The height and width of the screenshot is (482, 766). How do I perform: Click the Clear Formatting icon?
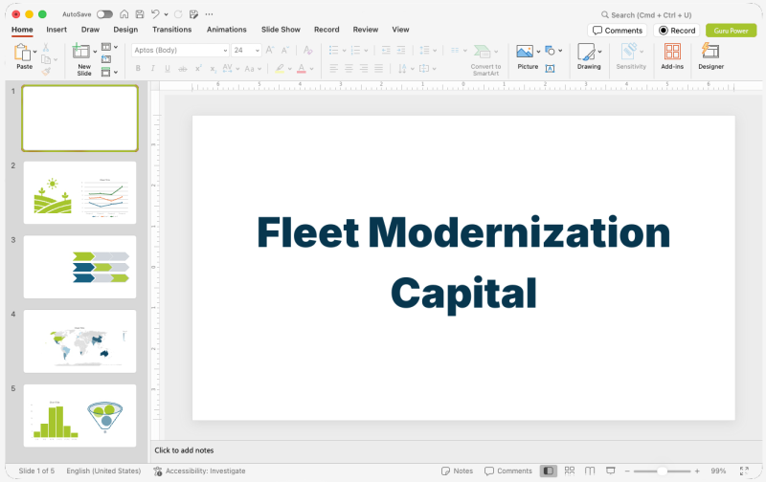click(x=307, y=50)
